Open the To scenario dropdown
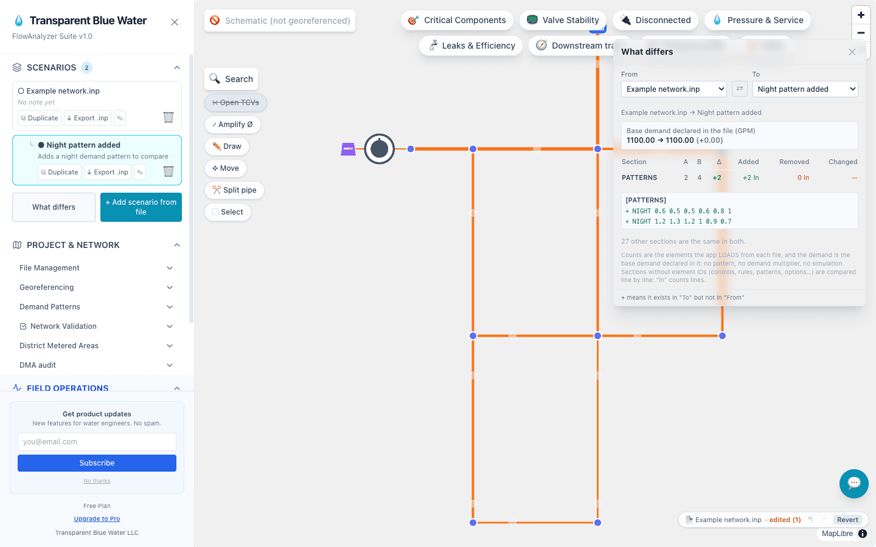 [805, 89]
